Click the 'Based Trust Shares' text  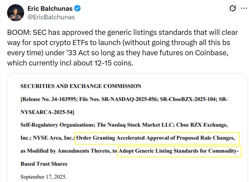(44, 164)
